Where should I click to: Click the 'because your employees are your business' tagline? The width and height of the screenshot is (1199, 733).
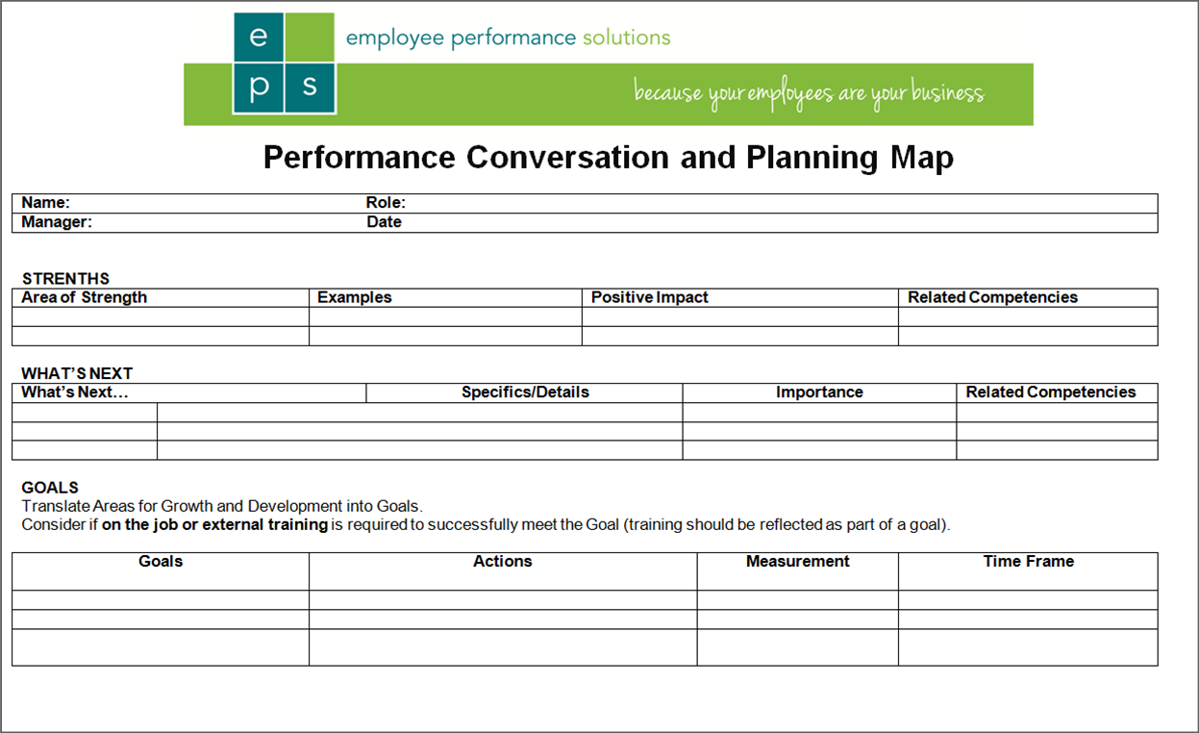point(809,93)
